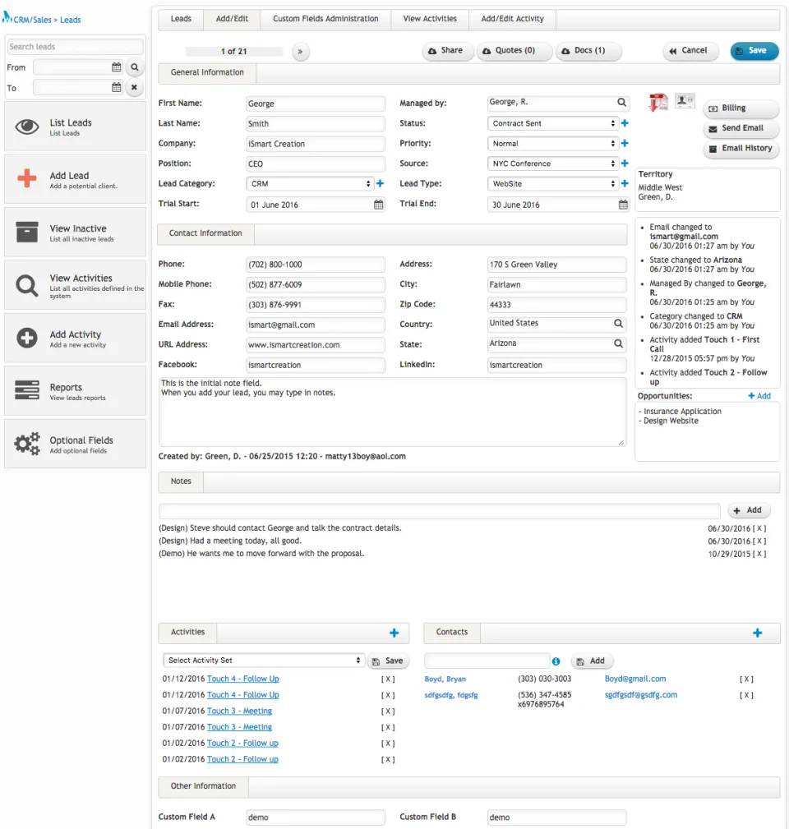The image size is (789, 829).
Task: Click the plus icon in Activities header
Action: (394, 633)
